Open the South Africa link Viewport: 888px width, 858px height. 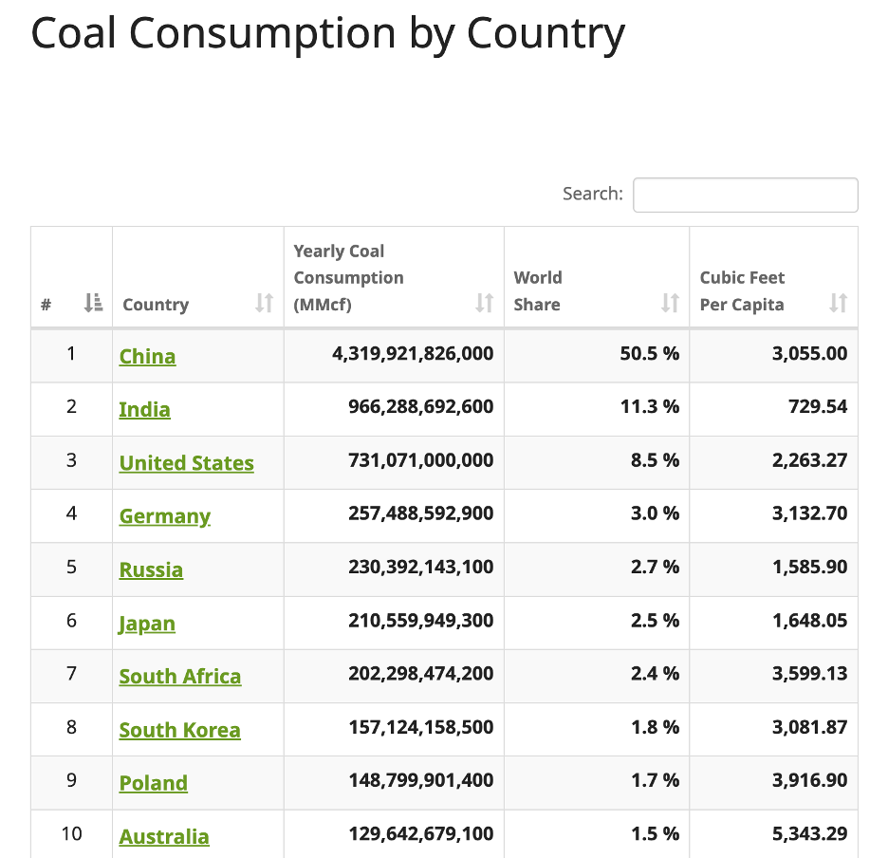tap(180, 676)
